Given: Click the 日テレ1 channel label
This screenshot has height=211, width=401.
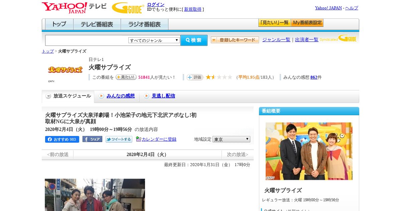Looking at the screenshot, I should click(x=96, y=60).
